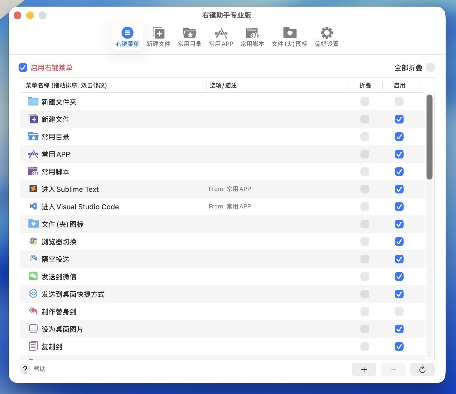Check the 折叠 box for 常用目录
The height and width of the screenshot is (394, 456).
point(365,137)
